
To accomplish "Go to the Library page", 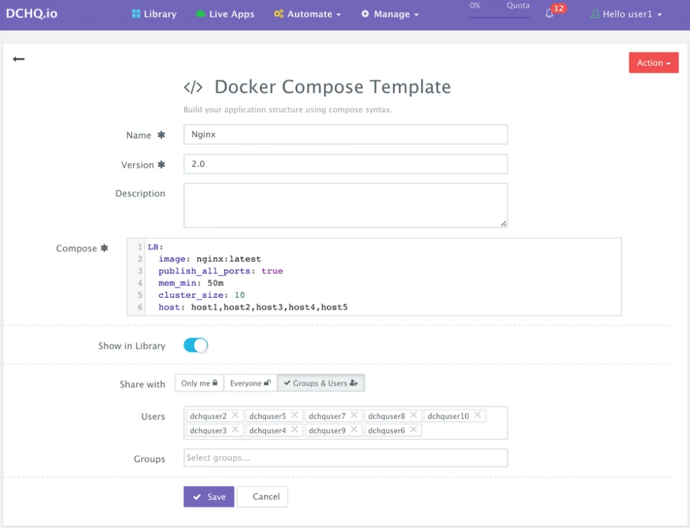I will [154, 14].
